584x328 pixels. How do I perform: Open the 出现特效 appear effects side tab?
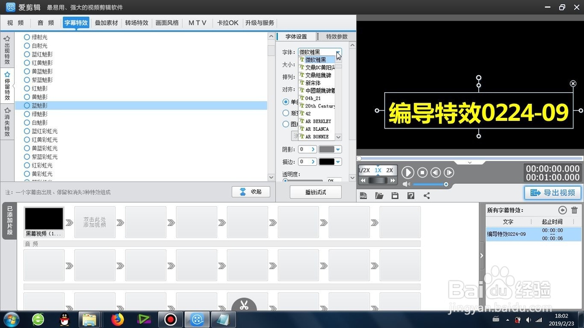pyautogui.click(x=7, y=50)
